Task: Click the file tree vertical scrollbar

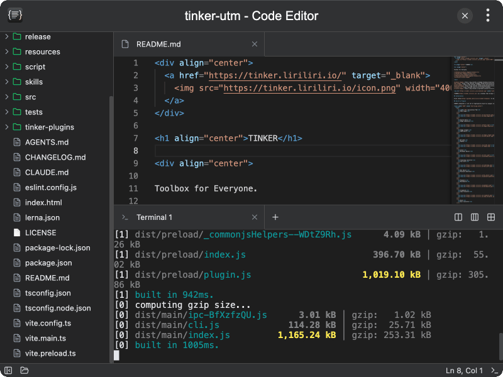Action: [111, 229]
